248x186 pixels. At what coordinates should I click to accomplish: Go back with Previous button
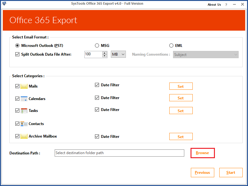[x=202, y=173]
